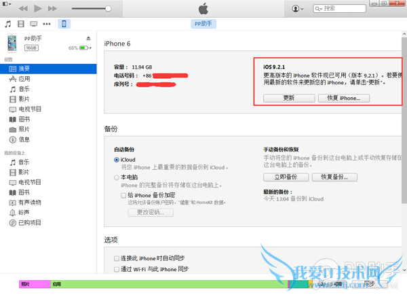
Task: Click the info icon beside 信息
Action: pos(13,140)
